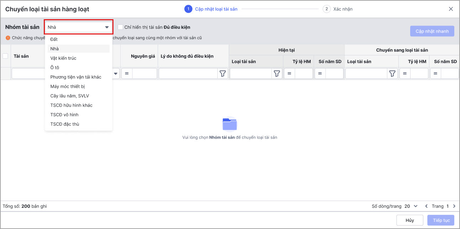
Task: Click equals operator under current Số năm SD
Action: click(320, 74)
